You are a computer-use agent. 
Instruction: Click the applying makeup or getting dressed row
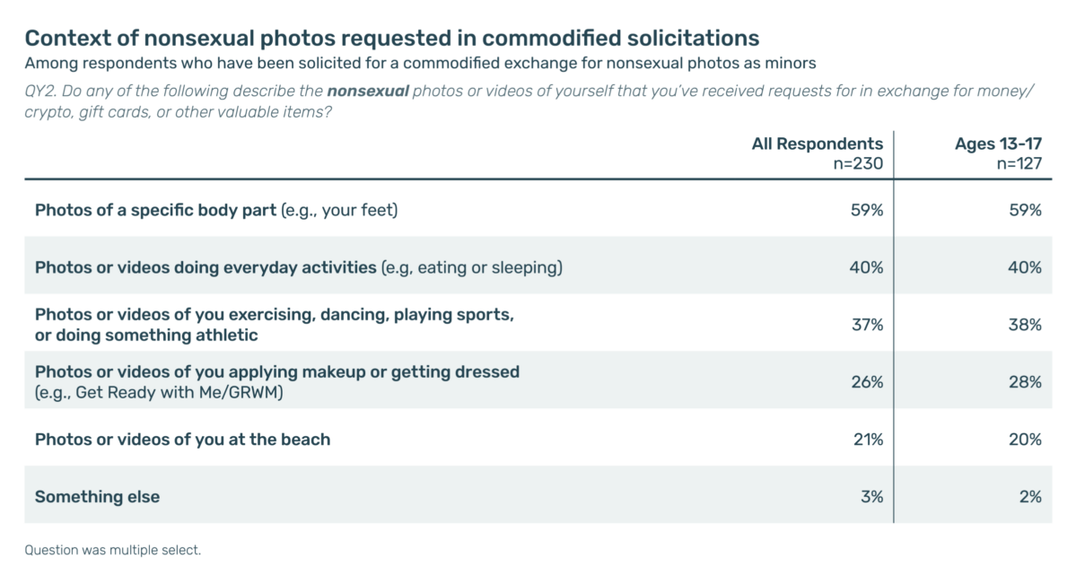(538, 381)
